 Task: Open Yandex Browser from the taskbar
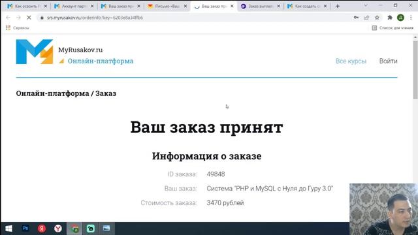tap(58, 228)
